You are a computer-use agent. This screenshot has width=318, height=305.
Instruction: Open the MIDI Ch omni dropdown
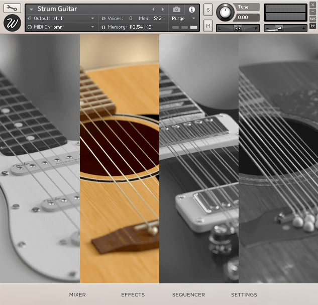(61, 27)
